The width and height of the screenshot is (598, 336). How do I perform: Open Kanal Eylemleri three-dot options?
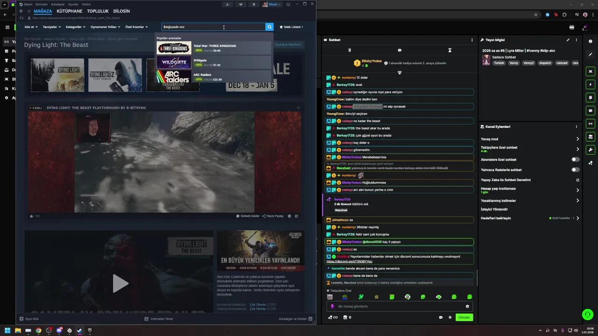click(577, 127)
